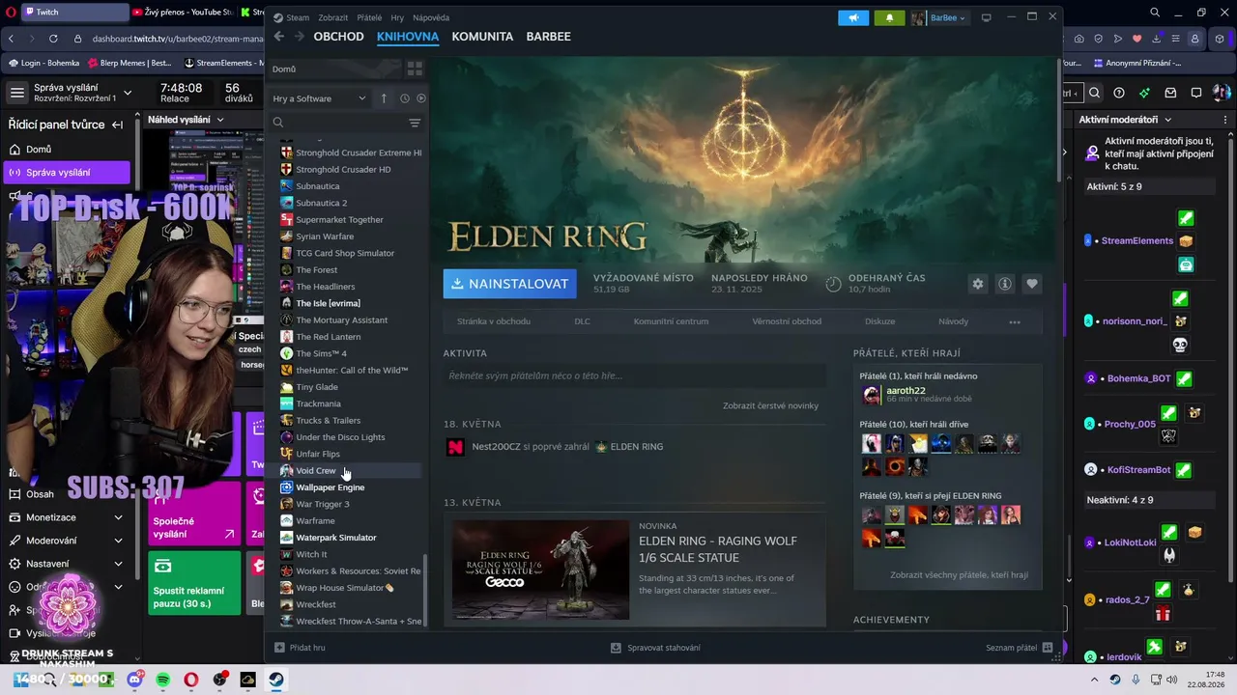Open Seznam přátel friends list
This screenshot has width=1237, height=695.
pyautogui.click(x=1019, y=648)
